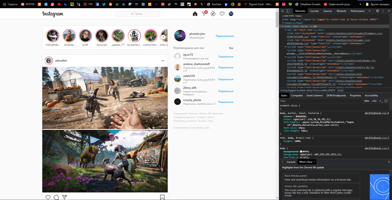Show next stories with arrow
This screenshot has height=200, width=392.
tap(163, 37)
